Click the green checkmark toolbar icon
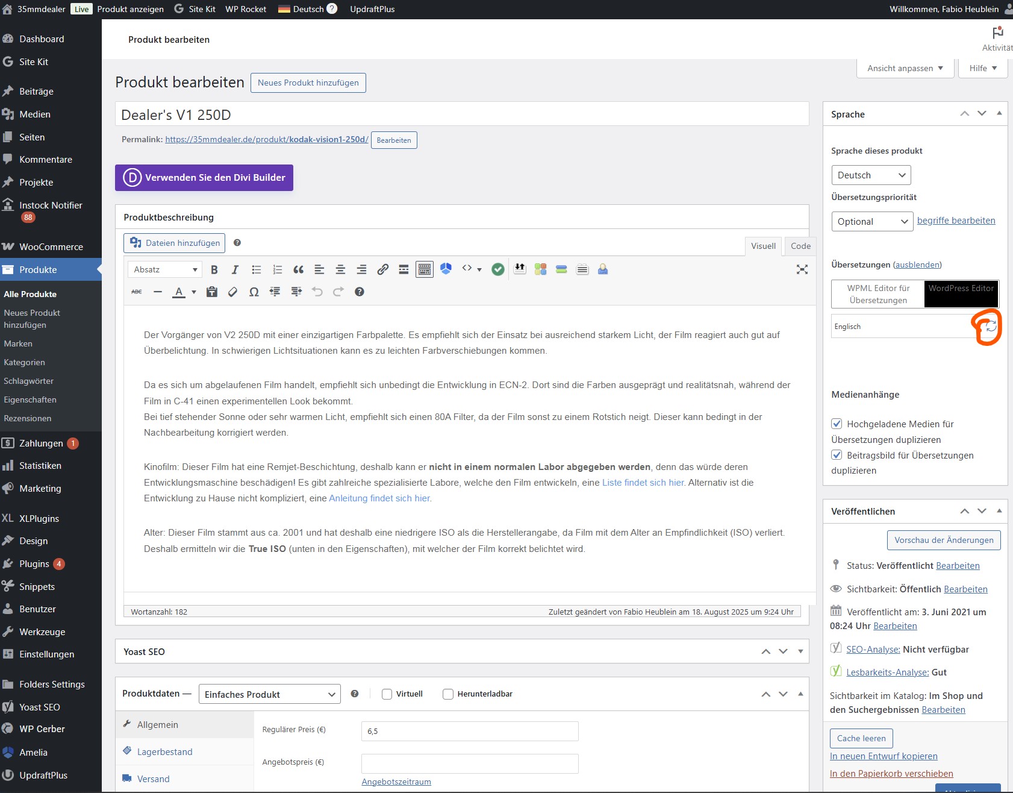This screenshot has height=793, width=1013. tap(497, 269)
